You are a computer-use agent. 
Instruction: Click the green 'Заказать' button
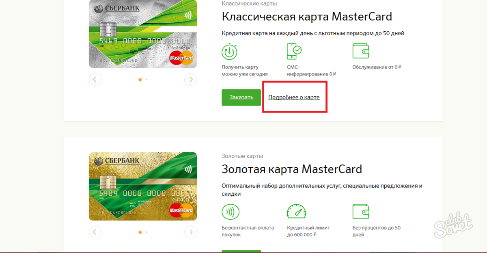click(241, 97)
